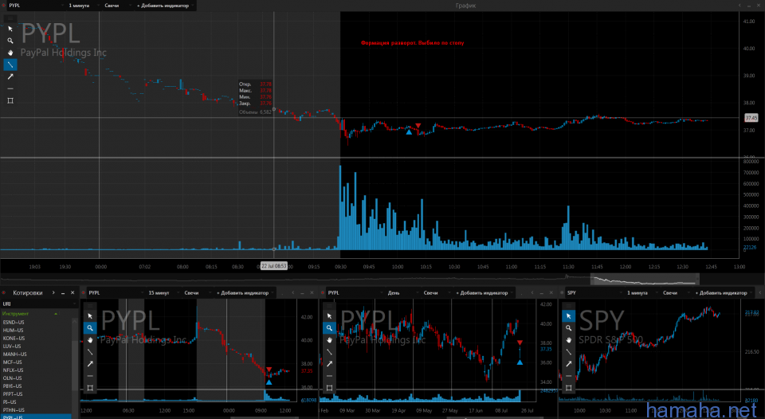Select the trend line tool in main chart
This screenshot has width=765, height=419.
pos(10,65)
